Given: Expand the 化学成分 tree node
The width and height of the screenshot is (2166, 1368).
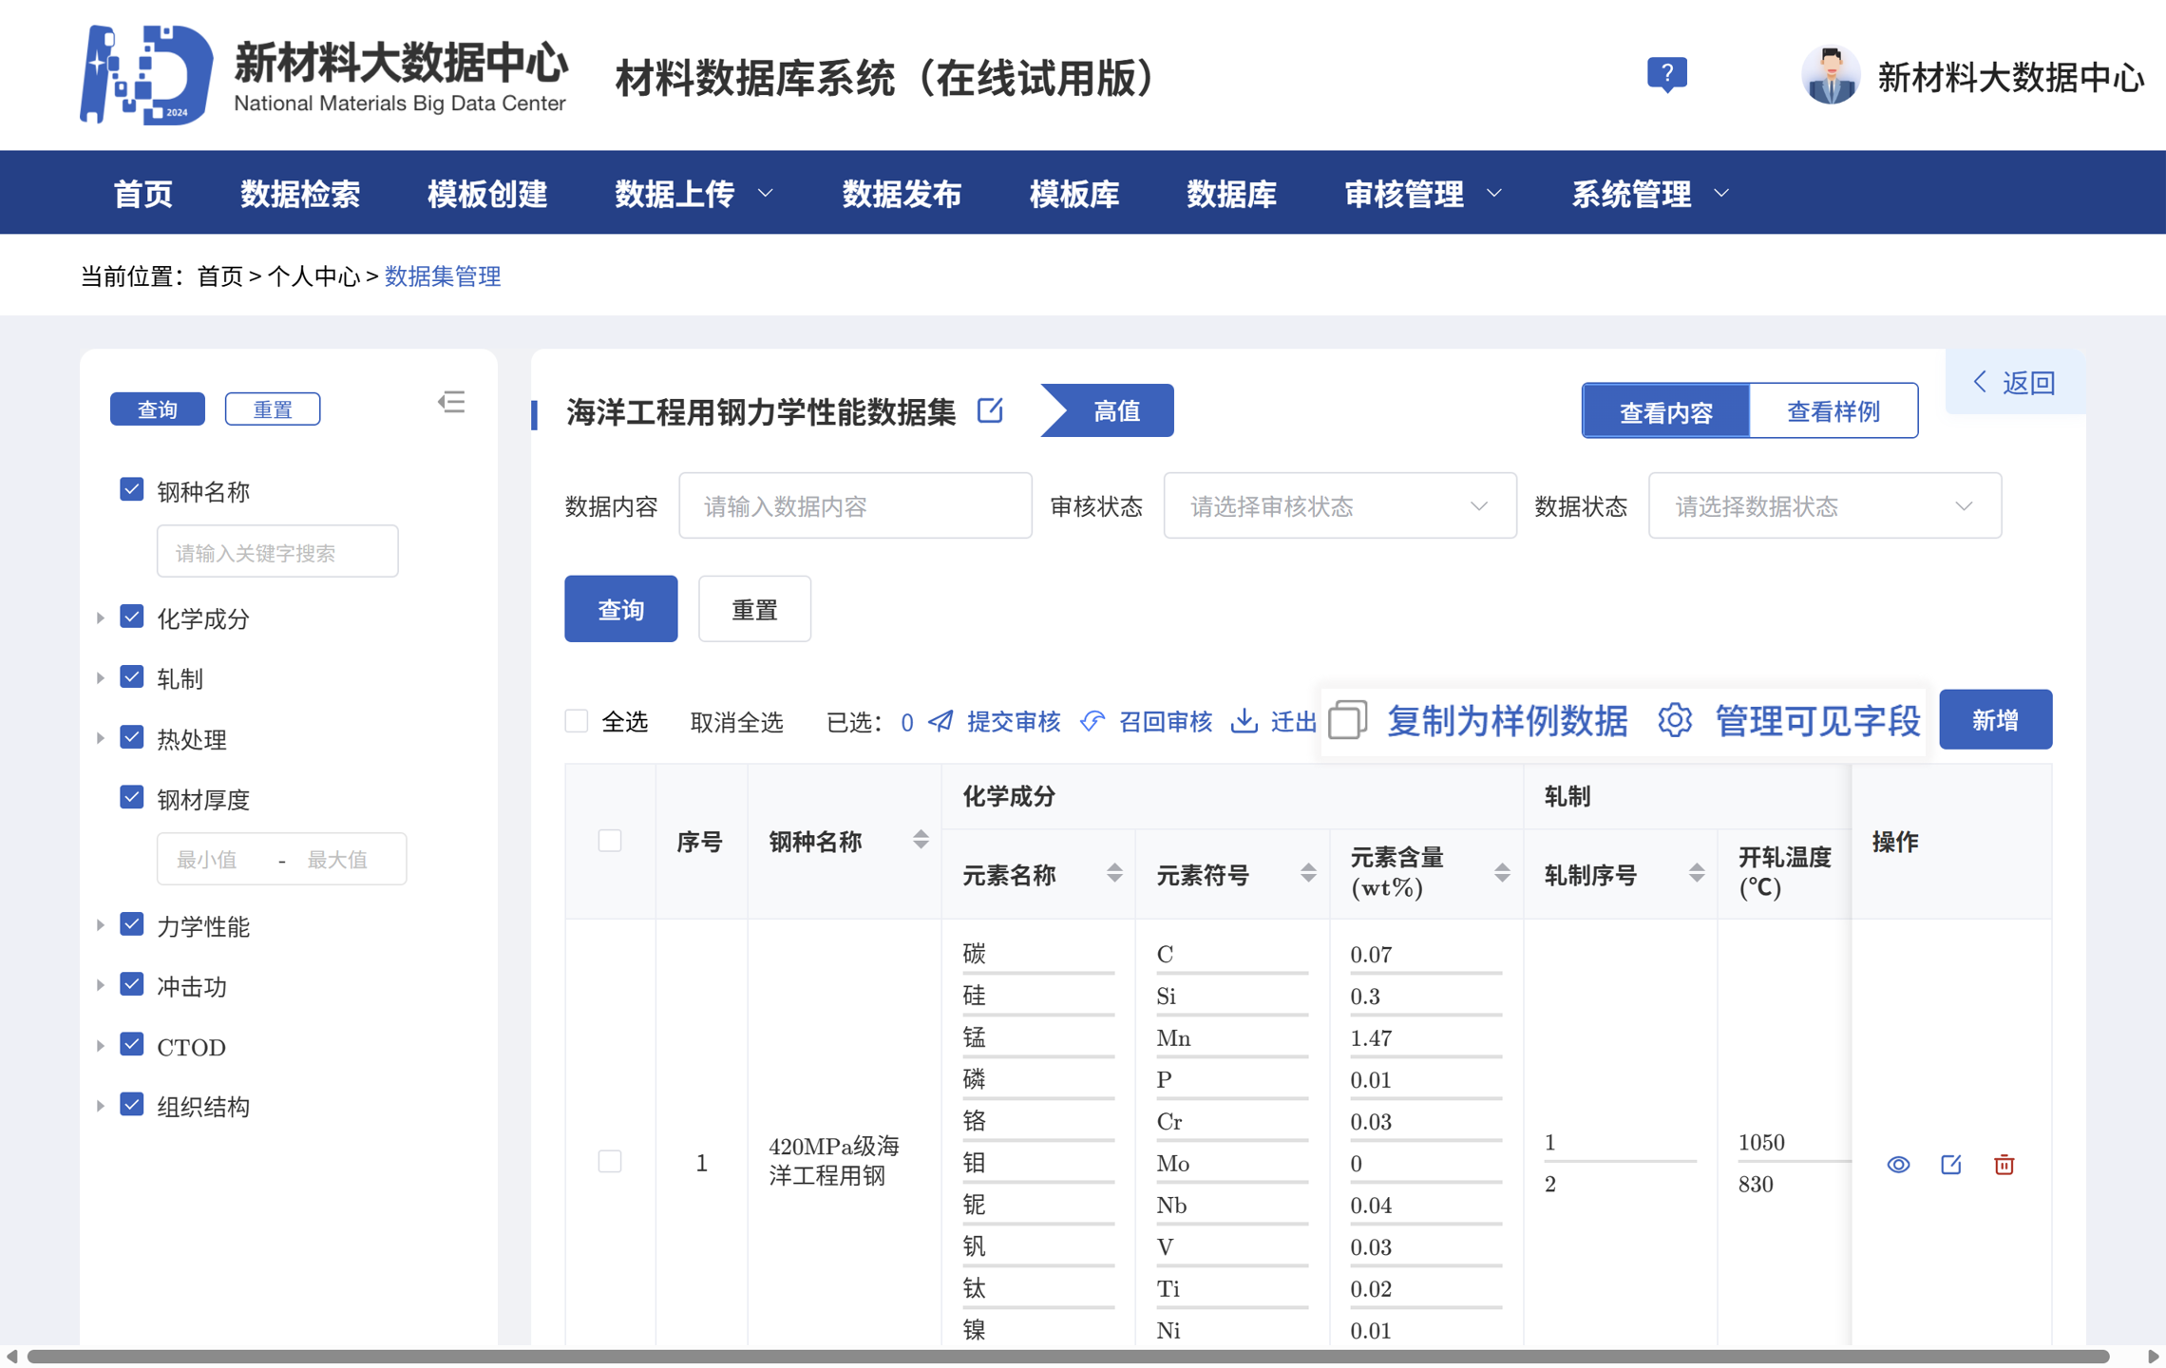Looking at the screenshot, I should (100, 618).
